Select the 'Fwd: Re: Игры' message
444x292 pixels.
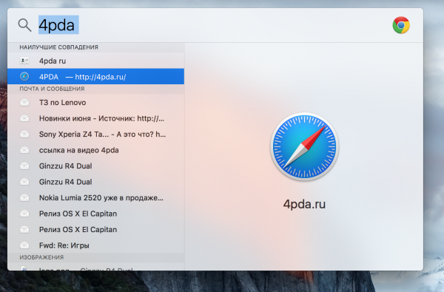(95, 245)
